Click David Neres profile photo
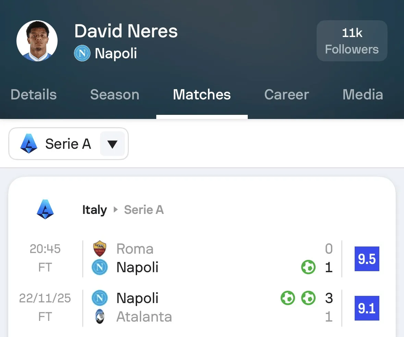 point(37,41)
